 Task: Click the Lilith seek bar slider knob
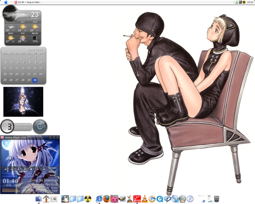(x=21, y=173)
